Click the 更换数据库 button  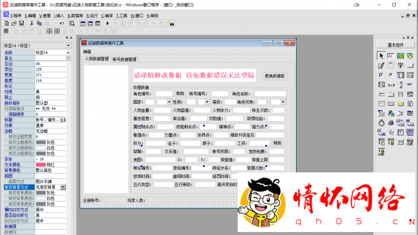pyautogui.click(x=275, y=76)
